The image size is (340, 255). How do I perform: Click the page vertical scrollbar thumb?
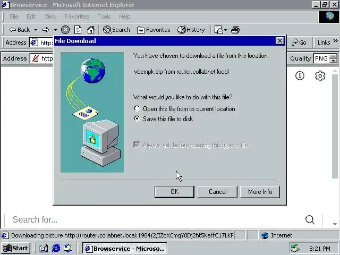click(x=335, y=126)
